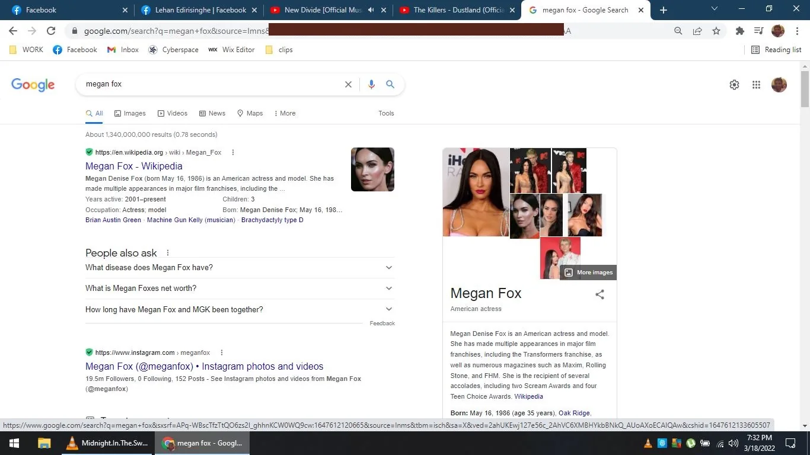Click the More images button
810x455 pixels.
point(588,273)
